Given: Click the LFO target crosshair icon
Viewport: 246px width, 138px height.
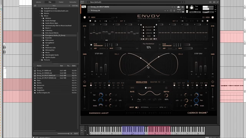Looking at the screenshot, I should click(166, 88).
